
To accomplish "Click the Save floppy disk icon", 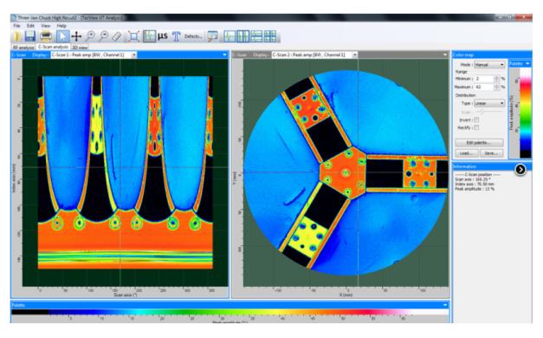I will [x=30, y=36].
